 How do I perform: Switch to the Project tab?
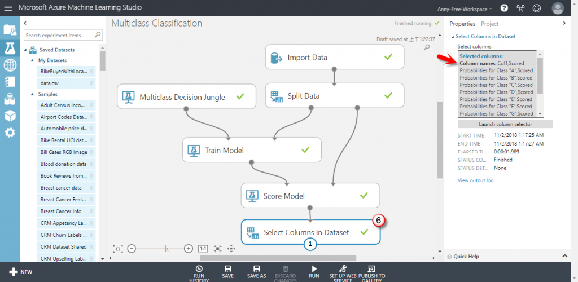(x=489, y=24)
